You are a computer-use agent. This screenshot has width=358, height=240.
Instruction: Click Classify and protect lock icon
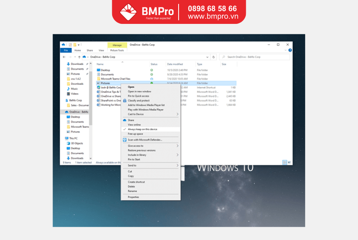pyautogui.click(x=125, y=100)
